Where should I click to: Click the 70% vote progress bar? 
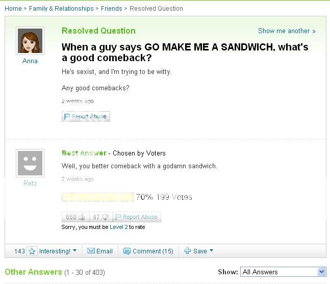97,197
